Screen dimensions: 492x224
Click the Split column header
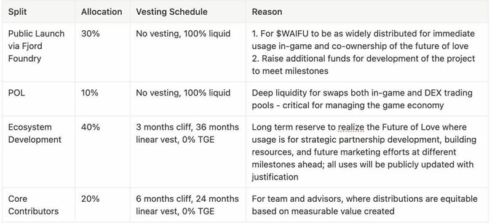pyautogui.click(x=17, y=12)
